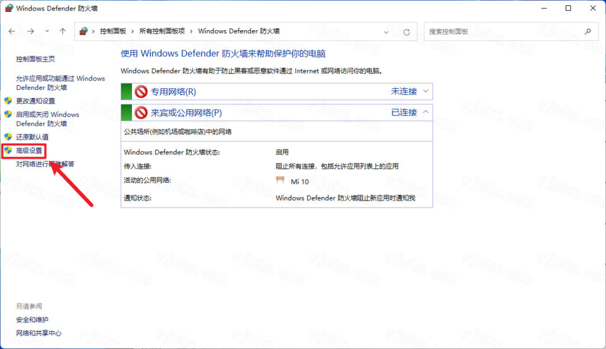
Task: Click blocked icon beside 专用网络(R)
Action: (141, 92)
